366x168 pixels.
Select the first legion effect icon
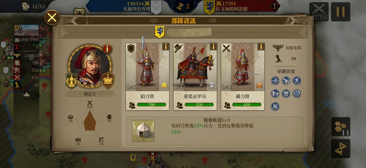coord(275,81)
